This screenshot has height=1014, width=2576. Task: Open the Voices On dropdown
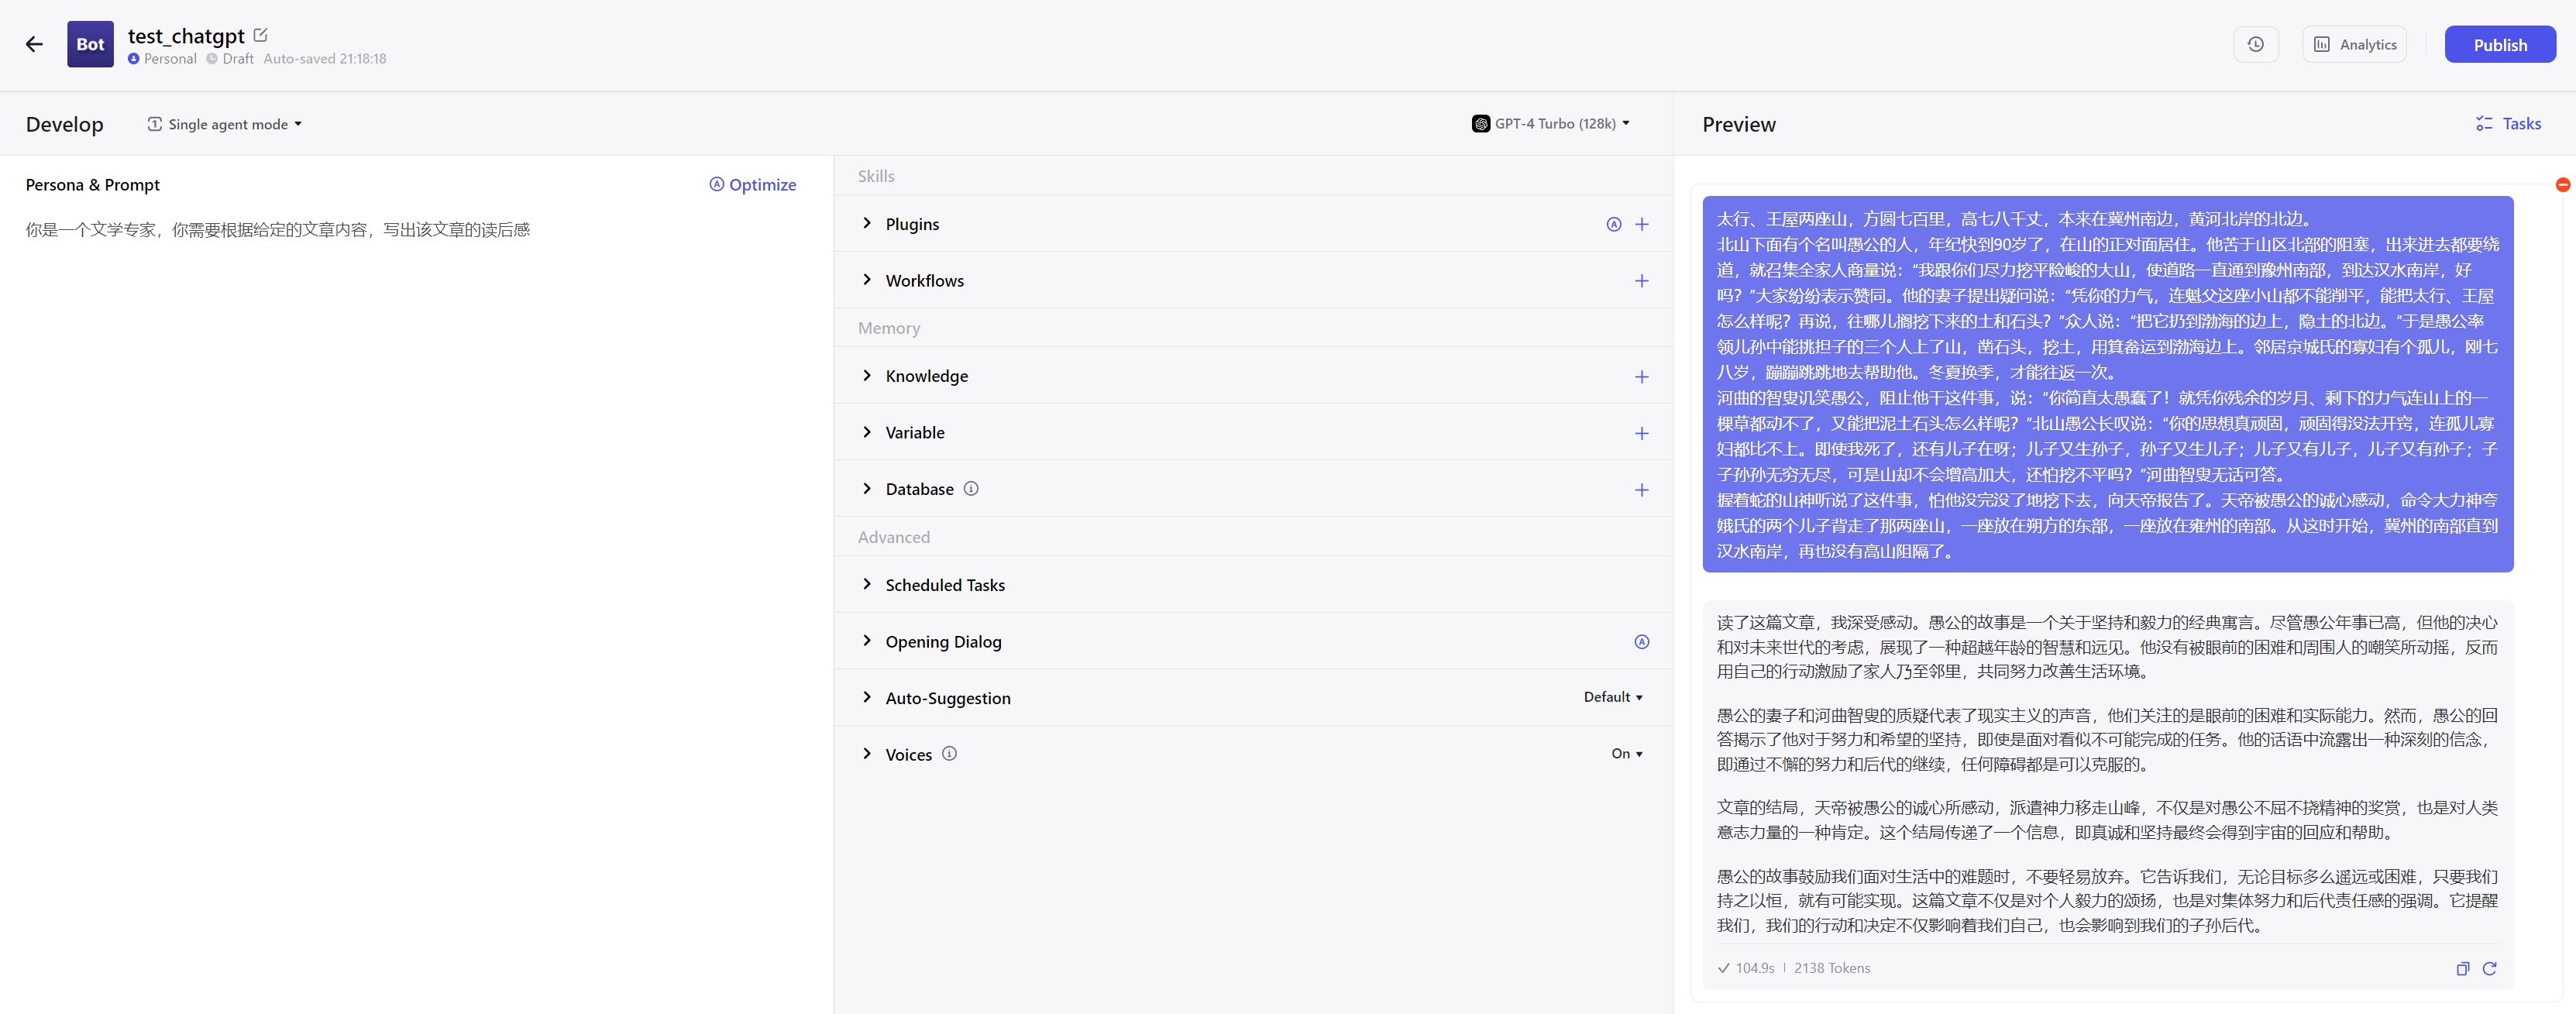pos(1626,754)
